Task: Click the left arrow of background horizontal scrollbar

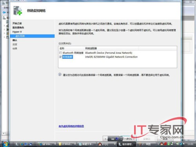Action: coord(4,133)
